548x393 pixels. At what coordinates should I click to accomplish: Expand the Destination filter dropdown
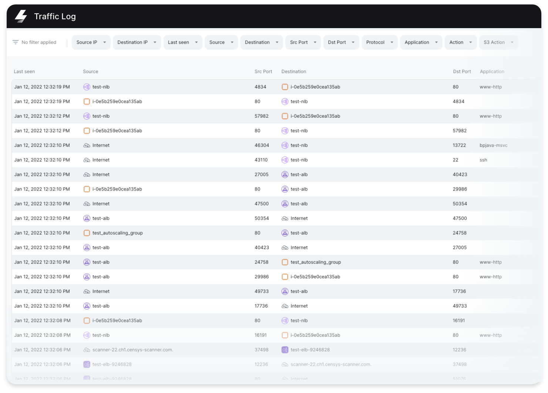pyautogui.click(x=261, y=42)
